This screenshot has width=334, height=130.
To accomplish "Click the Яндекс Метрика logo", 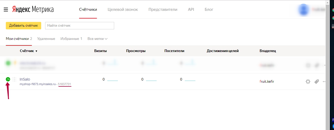I will point(33,10).
